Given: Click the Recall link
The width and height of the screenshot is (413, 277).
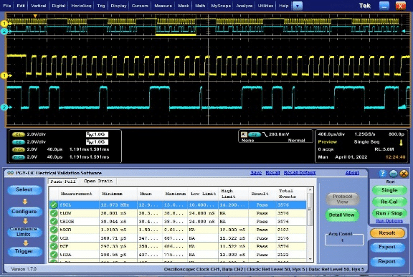Looking at the screenshot, I should (272, 173).
